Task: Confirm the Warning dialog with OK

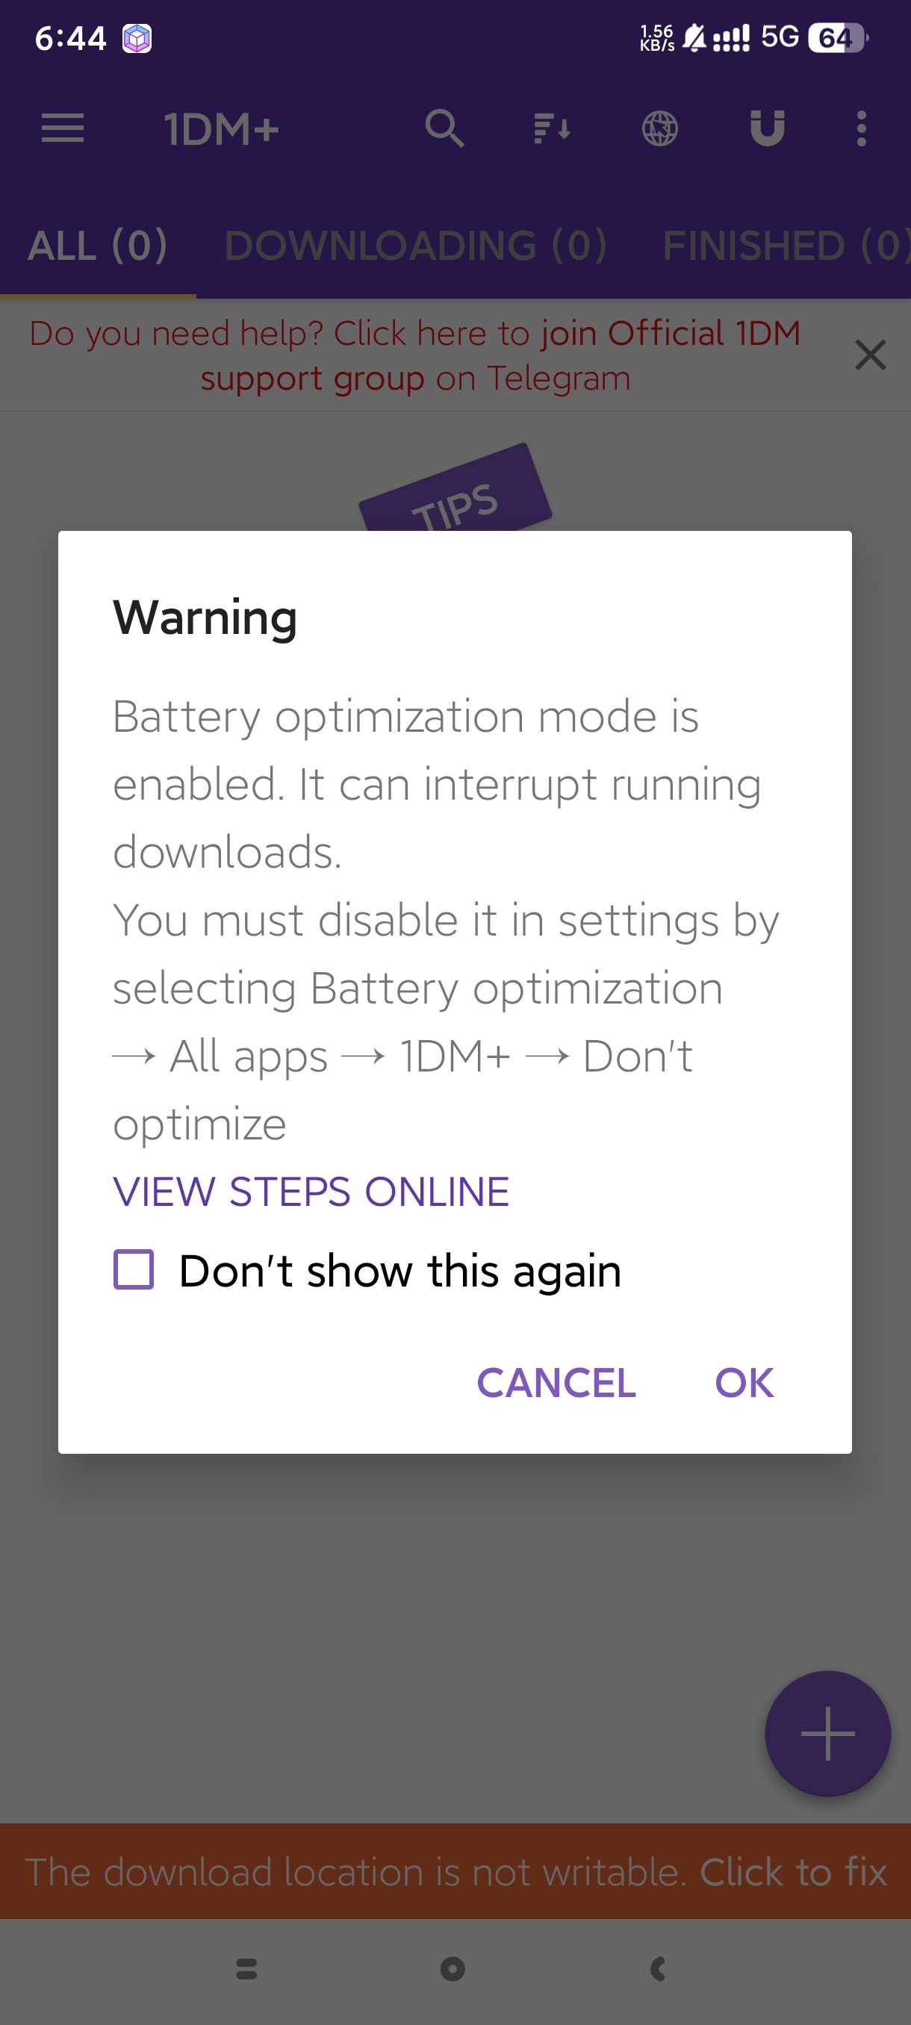Action: coord(744,1383)
